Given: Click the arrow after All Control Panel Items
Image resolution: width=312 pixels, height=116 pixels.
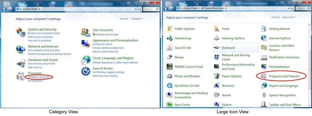Looking at the screenshot, I should [x=226, y=8].
